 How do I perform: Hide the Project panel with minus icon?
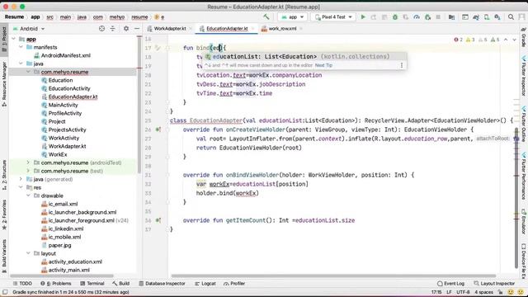pos(137,29)
